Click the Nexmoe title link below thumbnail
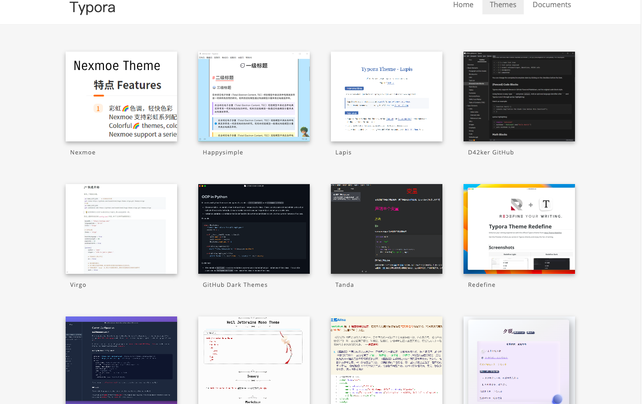Image resolution: width=642 pixels, height=404 pixels. click(83, 153)
